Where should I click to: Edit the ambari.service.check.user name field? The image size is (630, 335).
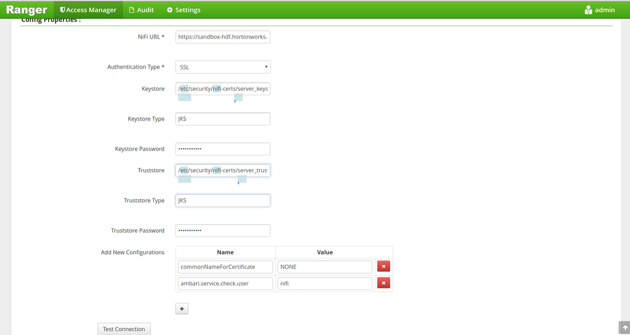pos(225,283)
